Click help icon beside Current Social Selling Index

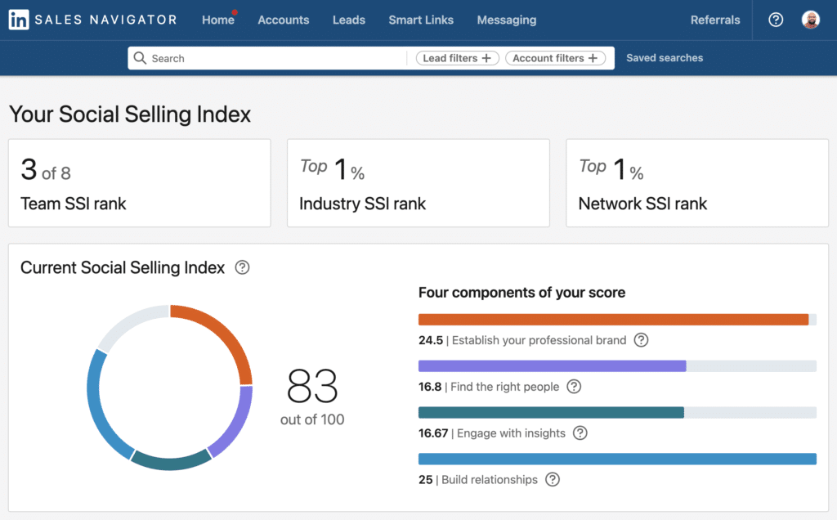[242, 267]
